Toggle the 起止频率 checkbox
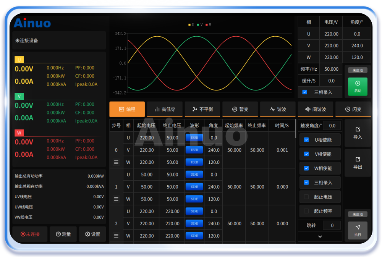382x257 pixels. coord(306,211)
